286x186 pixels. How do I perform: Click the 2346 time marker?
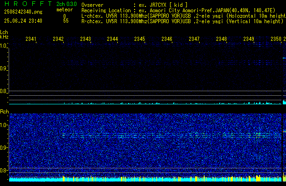(167, 39)
